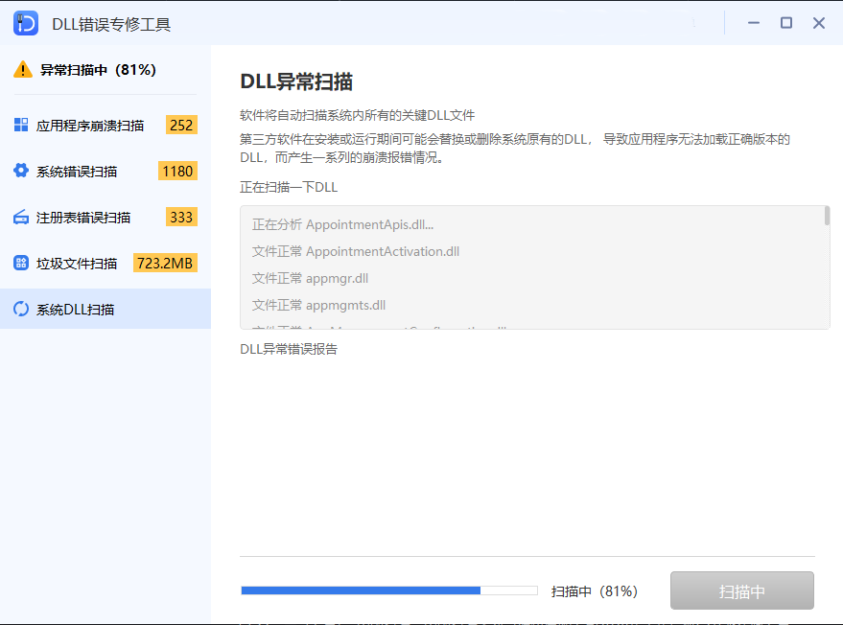Open 系统错误扫描 sidebar item
Viewport: 843px width, 625px height.
click(x=105, y=171)
